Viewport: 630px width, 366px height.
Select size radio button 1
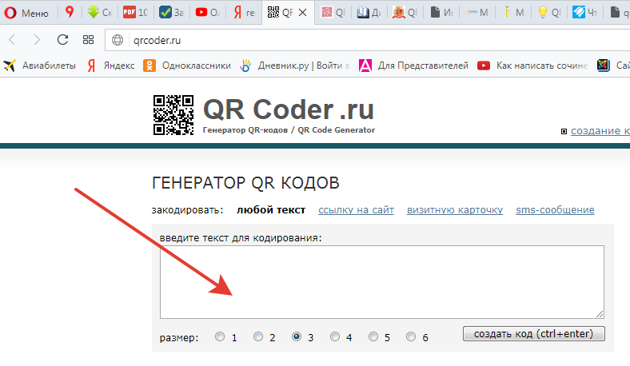coord(220,336)
